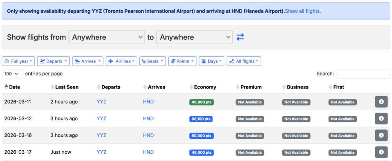
Task: Click the swap origin and destination arrows icon
Action: 240,37
